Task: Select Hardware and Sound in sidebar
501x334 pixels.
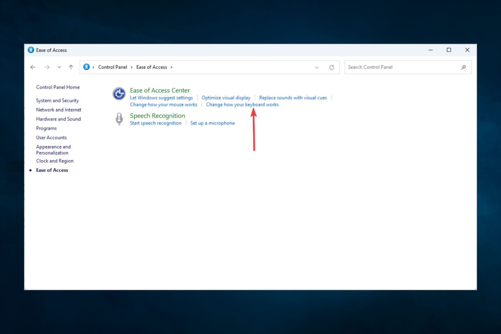Action: pyautogui.click(x=58, y=119)
